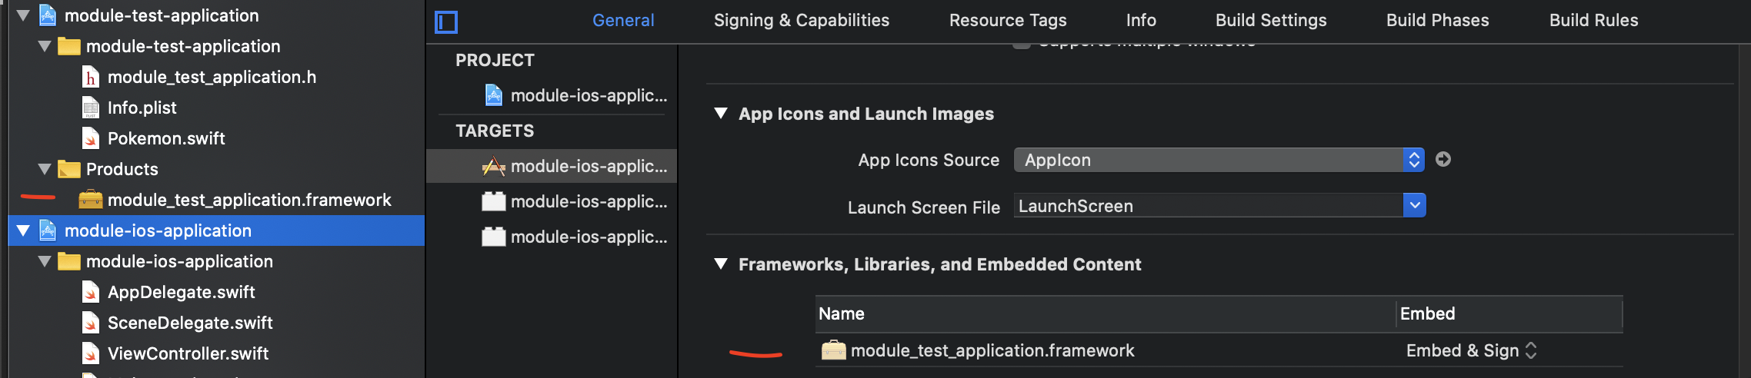Collapse the module-ios-application project
The image size is (1751, 378).
pyautogui.click(x=23, y=230)
